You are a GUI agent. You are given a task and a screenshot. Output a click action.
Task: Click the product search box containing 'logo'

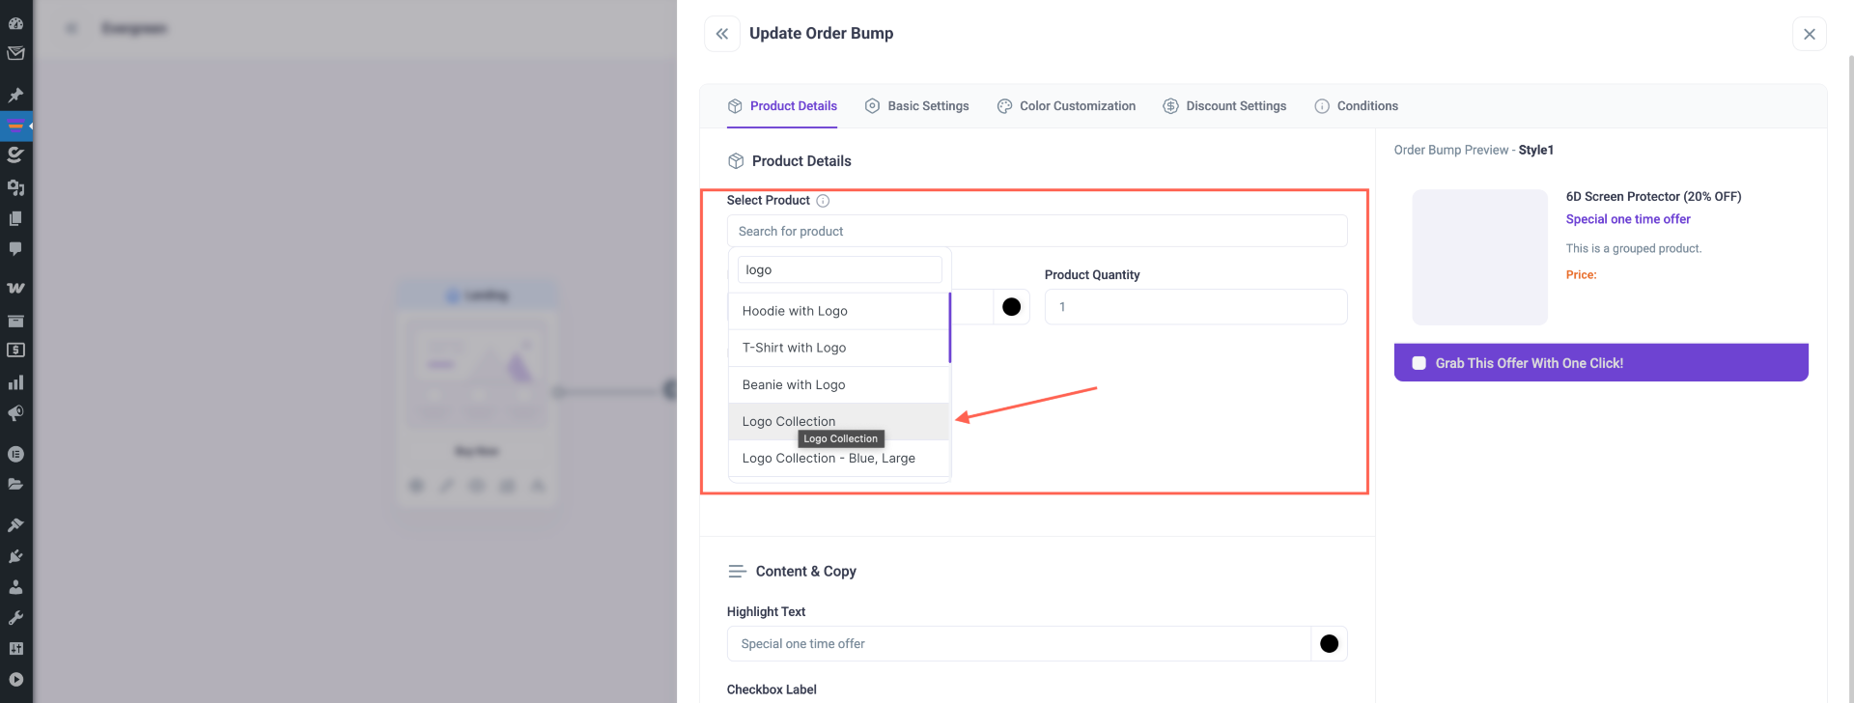(839, 270)
